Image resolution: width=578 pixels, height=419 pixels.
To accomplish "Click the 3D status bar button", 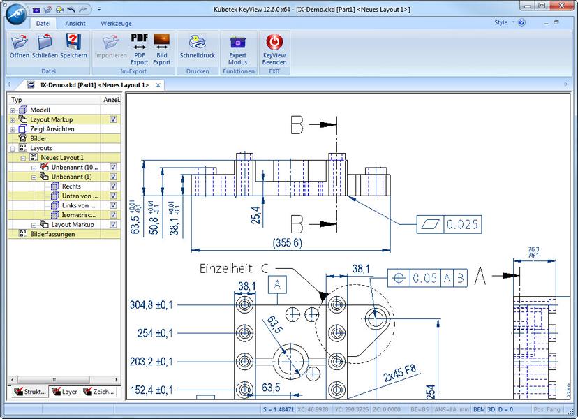I will click(x=491, y=409).
